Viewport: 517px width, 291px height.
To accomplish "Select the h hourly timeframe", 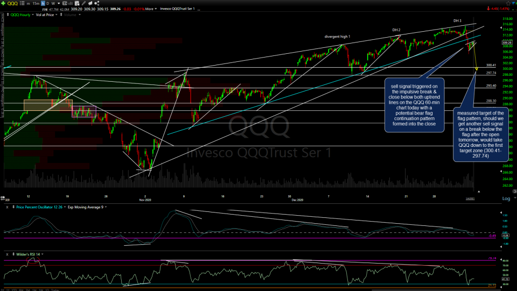I will click(x=43, y=3).
